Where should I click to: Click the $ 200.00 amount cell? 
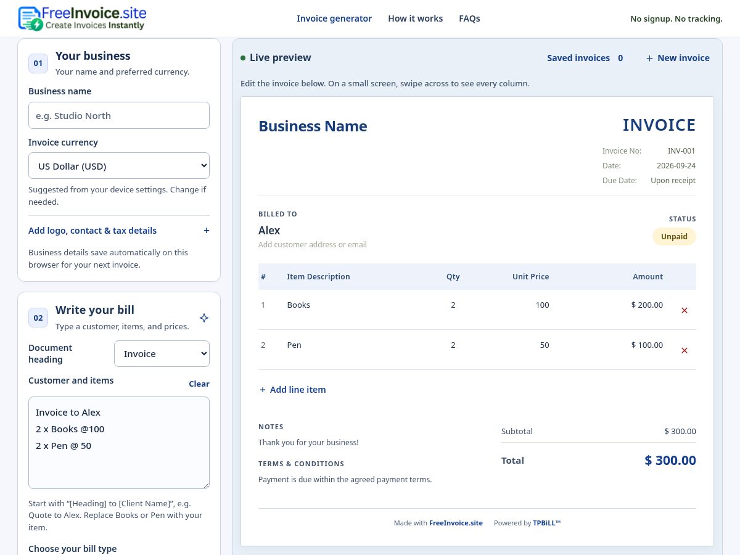(647, 305)
